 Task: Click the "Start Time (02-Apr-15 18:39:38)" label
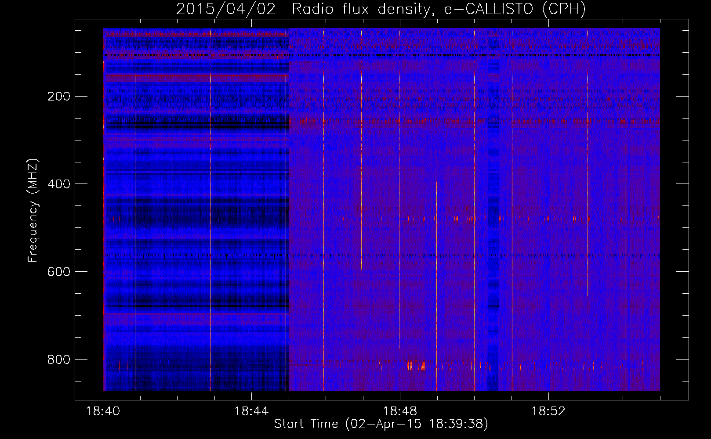(381, 424)
